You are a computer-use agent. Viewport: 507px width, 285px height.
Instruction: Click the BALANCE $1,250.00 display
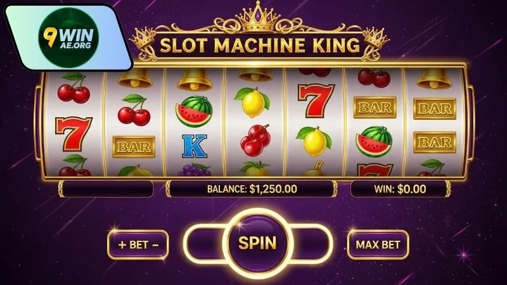252,189
